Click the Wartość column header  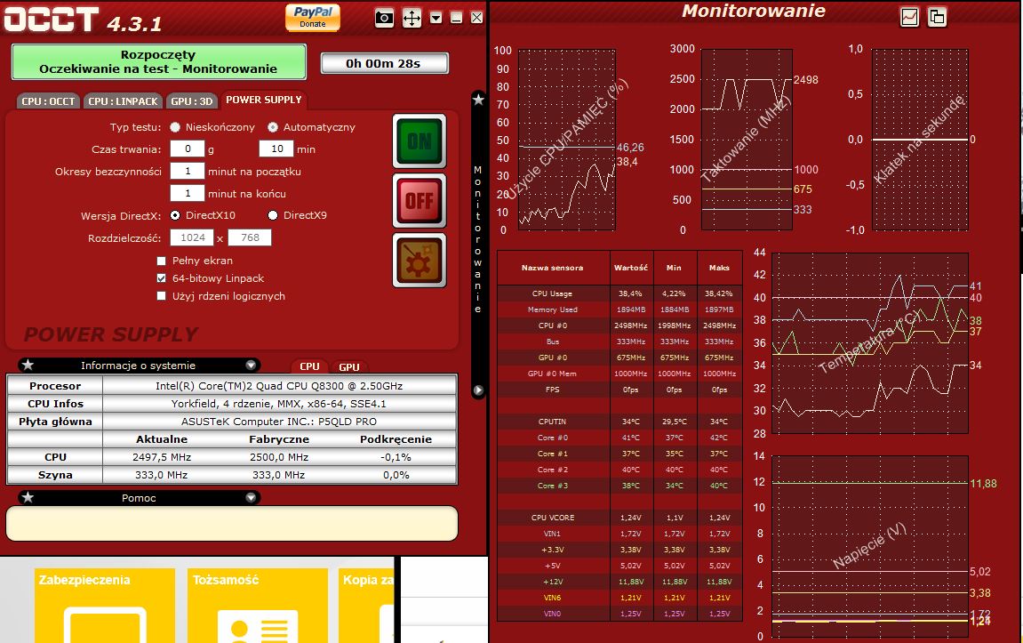click(x=631, y=268)
